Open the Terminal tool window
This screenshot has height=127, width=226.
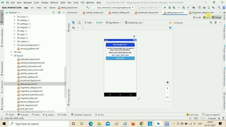23,115
